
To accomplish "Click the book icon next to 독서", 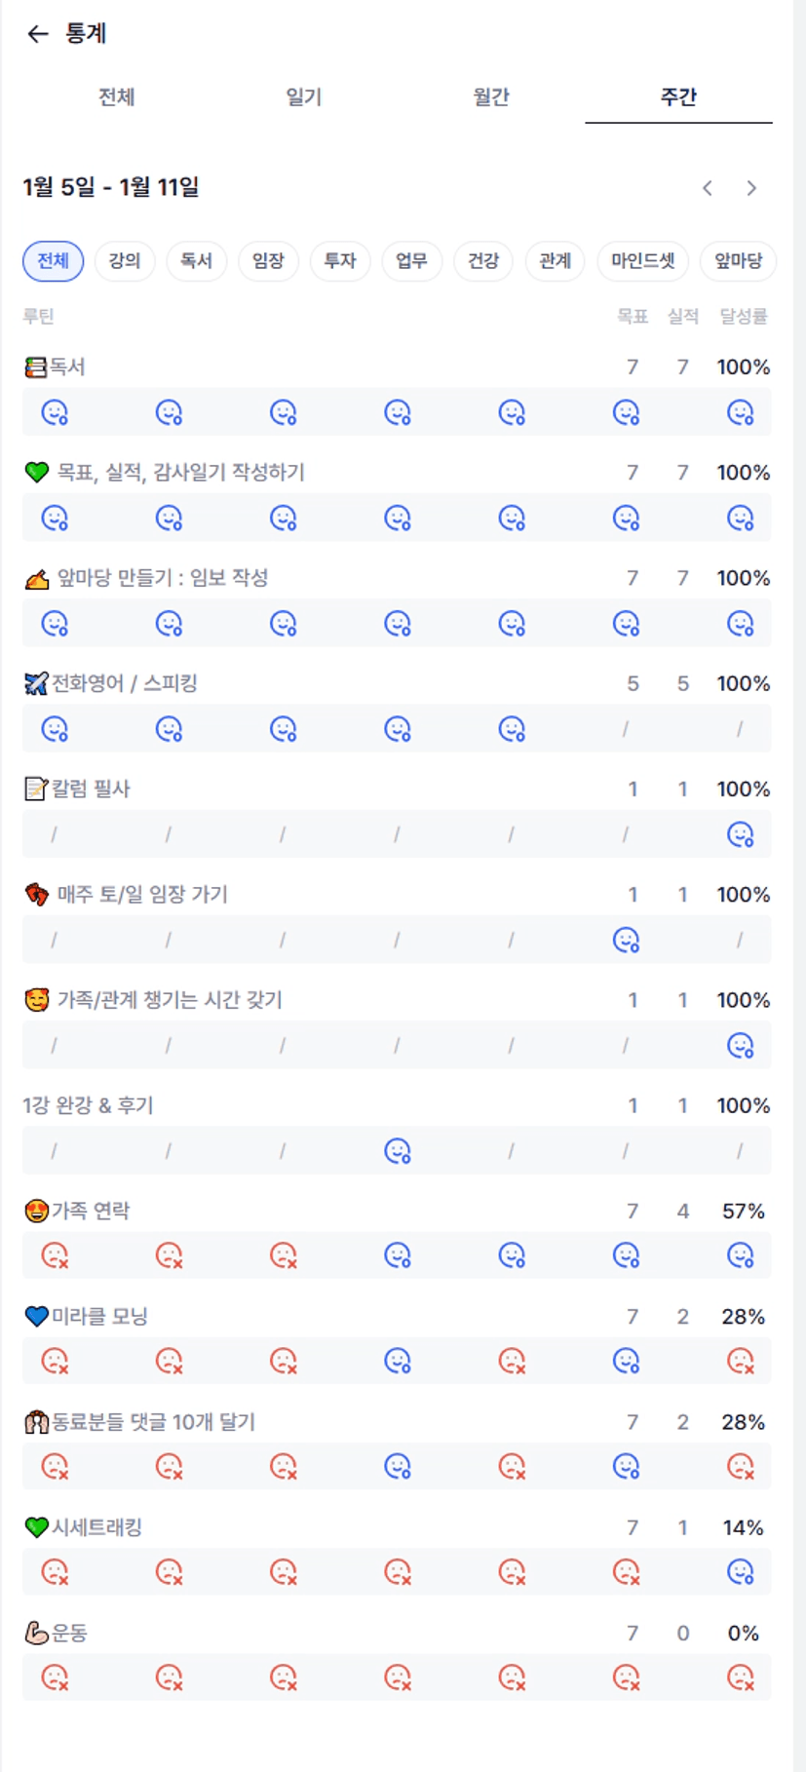I will pyautogui.click(x=35, y=367).
